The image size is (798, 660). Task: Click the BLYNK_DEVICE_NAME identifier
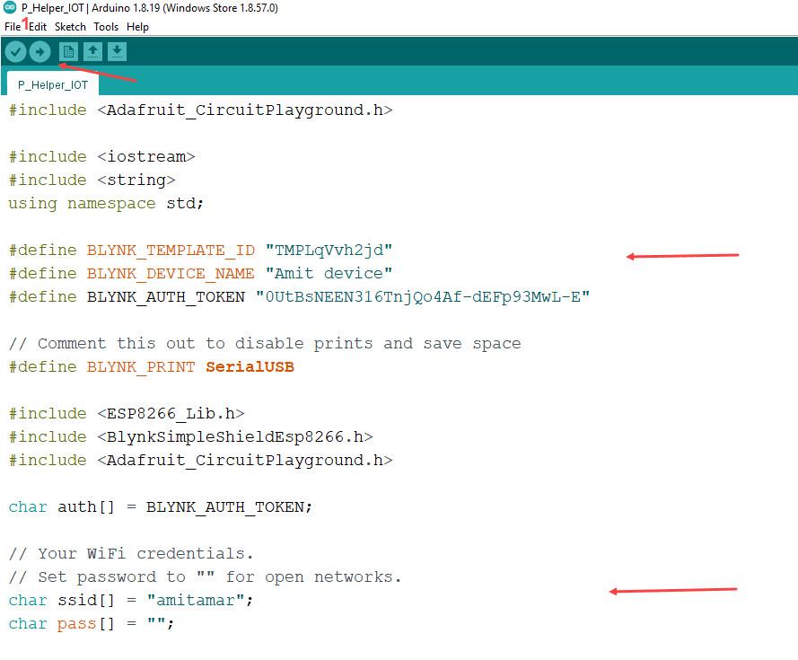171,274
